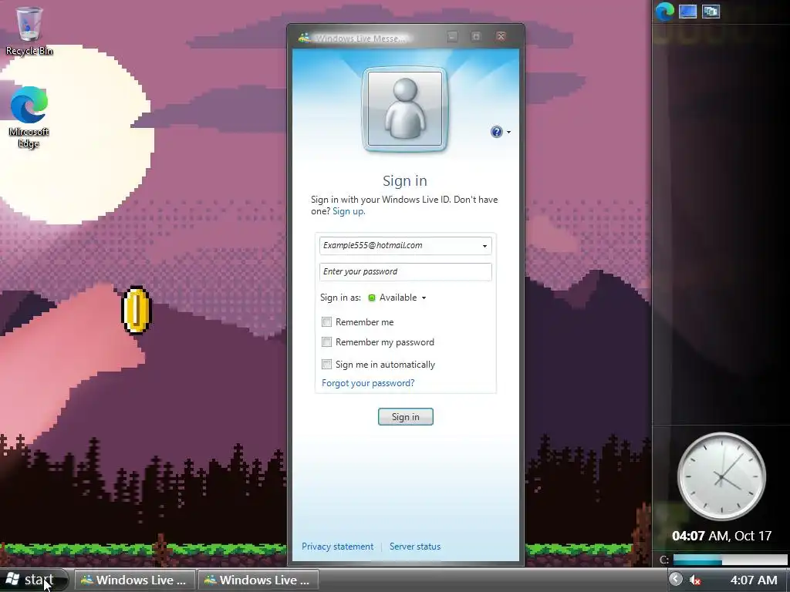
Task: Expand the email address dropdown arrow
Action: point(484,246)
